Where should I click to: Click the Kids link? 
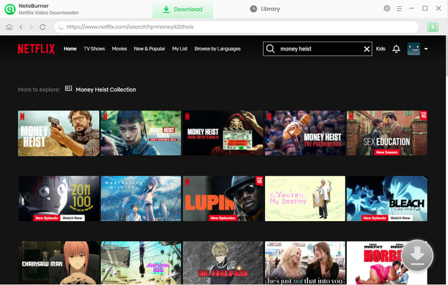[381, 49]
